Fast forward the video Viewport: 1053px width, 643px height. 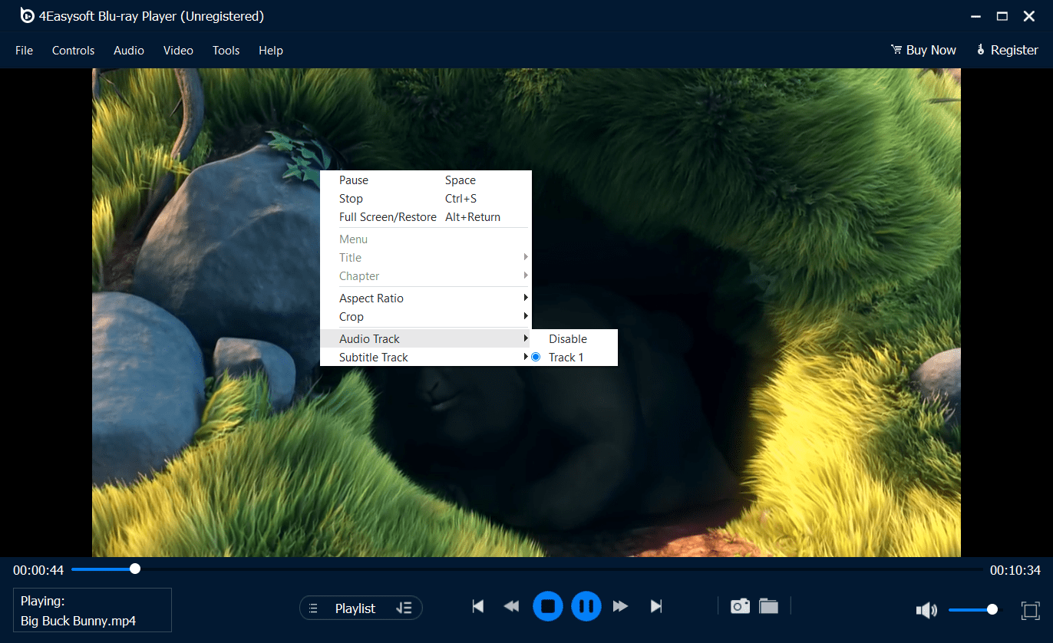(621, 607)
